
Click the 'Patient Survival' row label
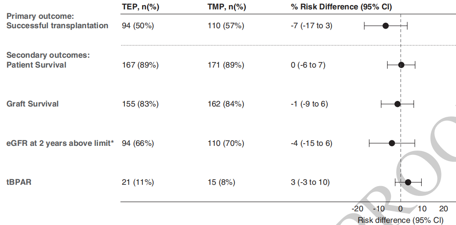[x=36, y=65]
